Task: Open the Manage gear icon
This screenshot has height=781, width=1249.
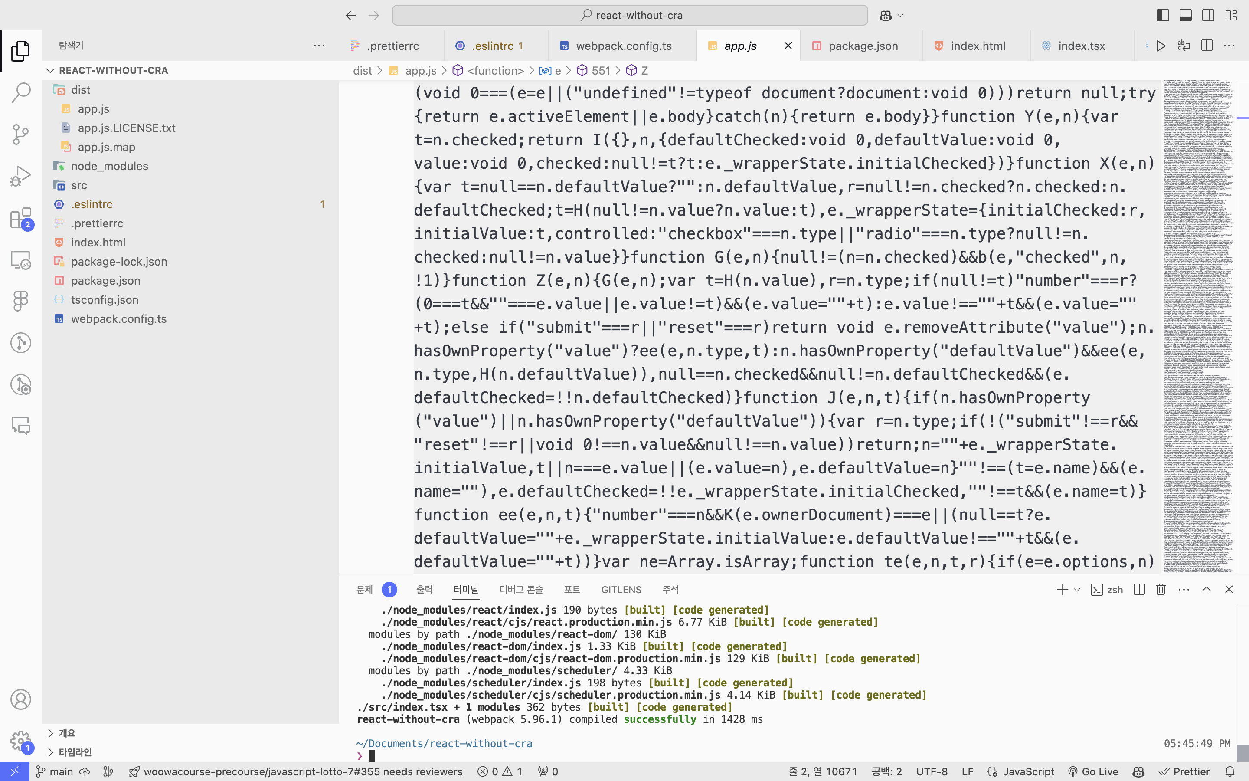Action: coord(21,741)
